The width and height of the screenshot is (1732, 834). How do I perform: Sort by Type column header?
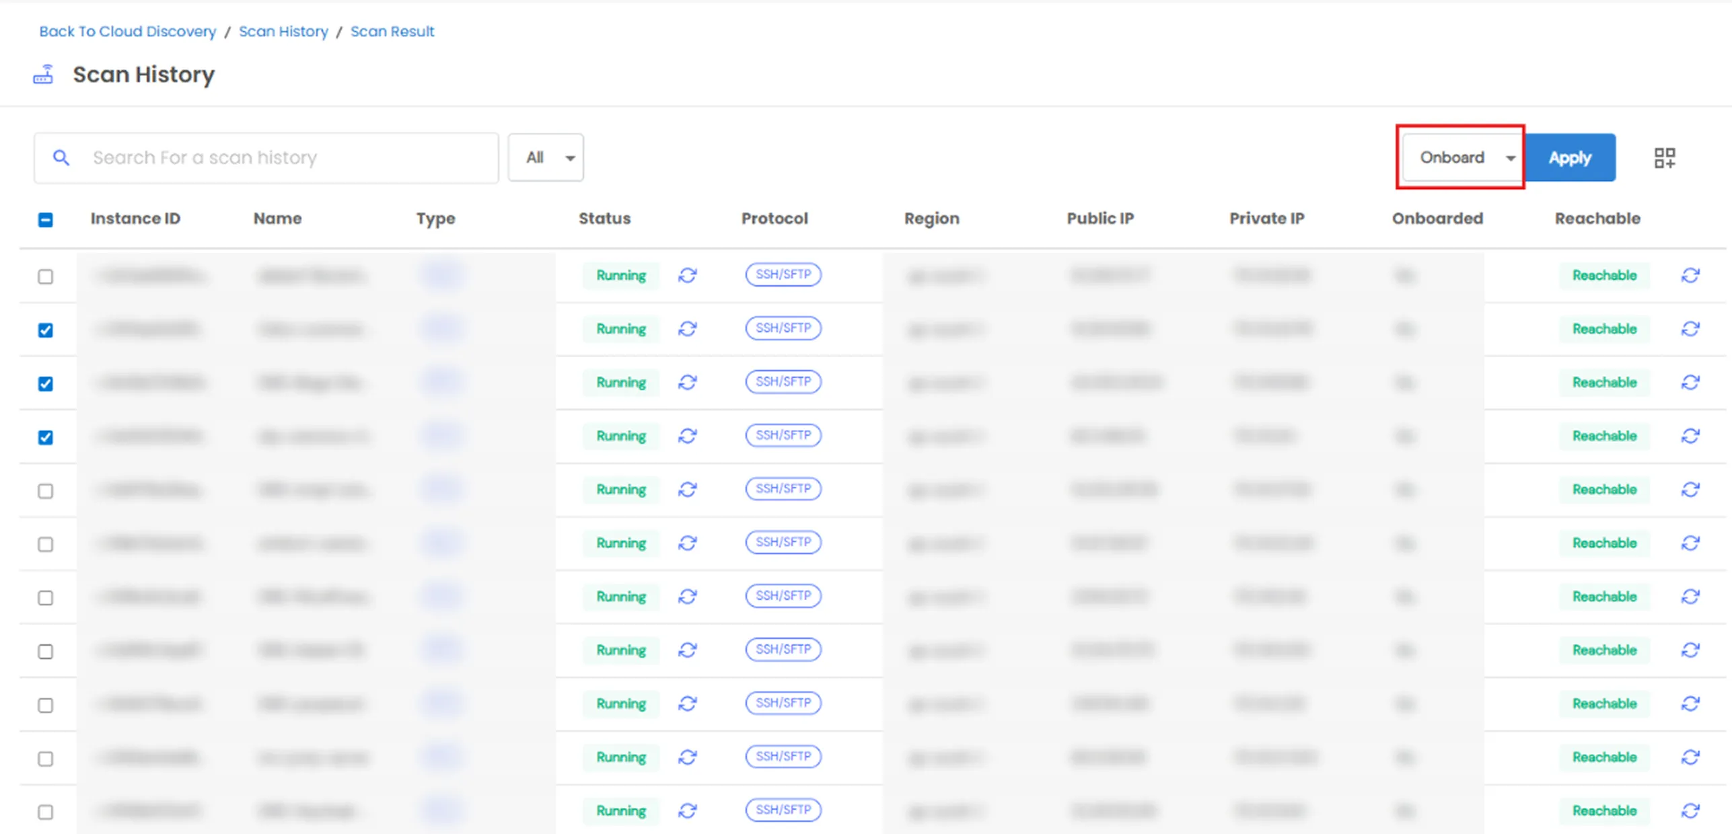[x=435, y=219]
